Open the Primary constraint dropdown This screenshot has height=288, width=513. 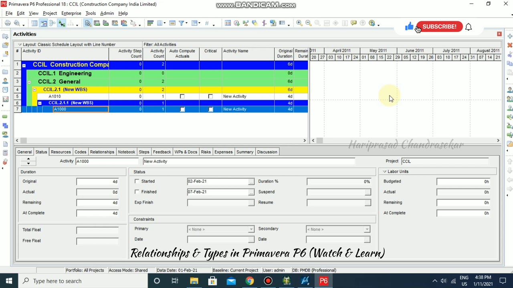(x=251, y=229)
